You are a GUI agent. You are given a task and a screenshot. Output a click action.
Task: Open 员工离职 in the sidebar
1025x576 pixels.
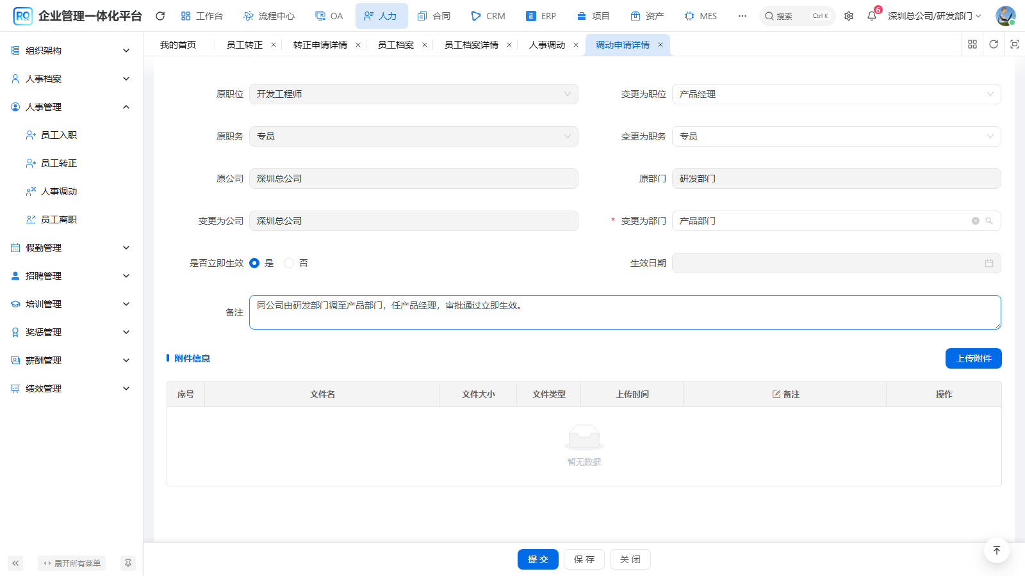click(59, 220)
